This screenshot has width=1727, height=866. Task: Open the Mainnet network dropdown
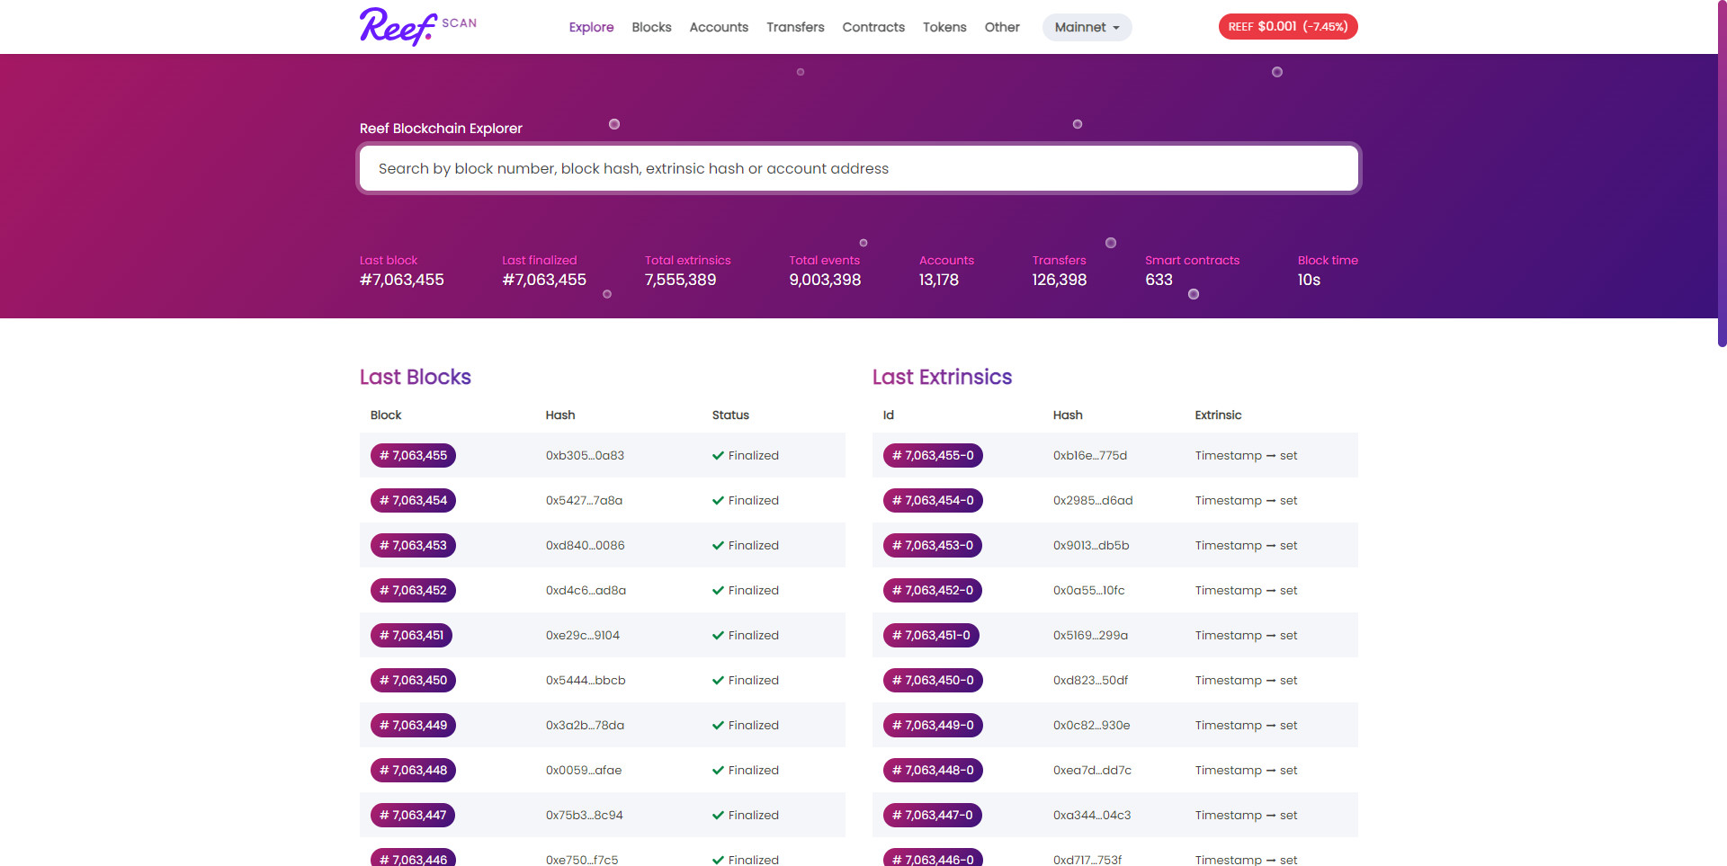coord(1087,27)
